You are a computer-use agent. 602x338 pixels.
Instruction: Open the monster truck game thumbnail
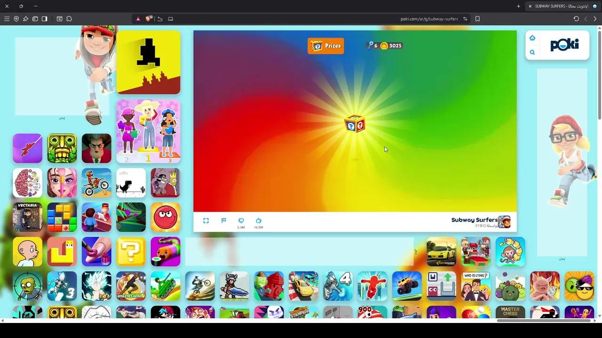(407, 286)
